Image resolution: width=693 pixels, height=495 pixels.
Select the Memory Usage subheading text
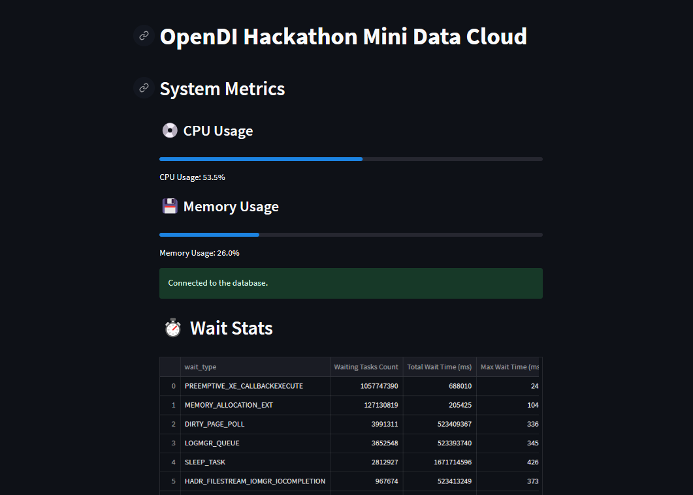click(231, 207)
